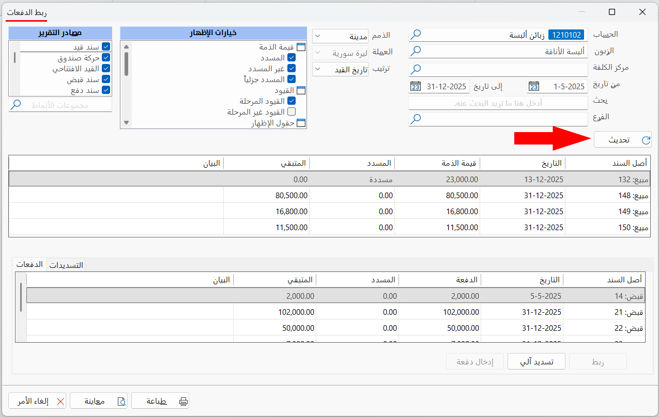
Task: Open the ترتيب dropdown showing تاريخ القيد
Action: [317, 69]
